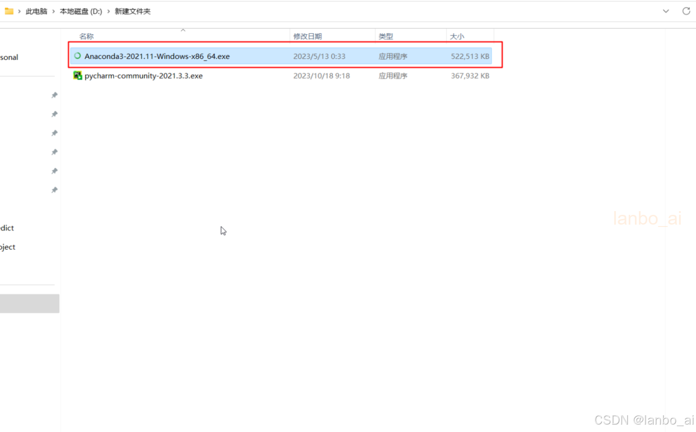Select the pycharm-community-2021.3.3.exe file

tap(143, 75)
